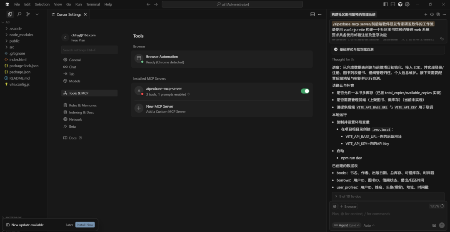The height and width of the screenshot is (232, 450).
Task: Open the Search view icon
Action: click(19, 14)
